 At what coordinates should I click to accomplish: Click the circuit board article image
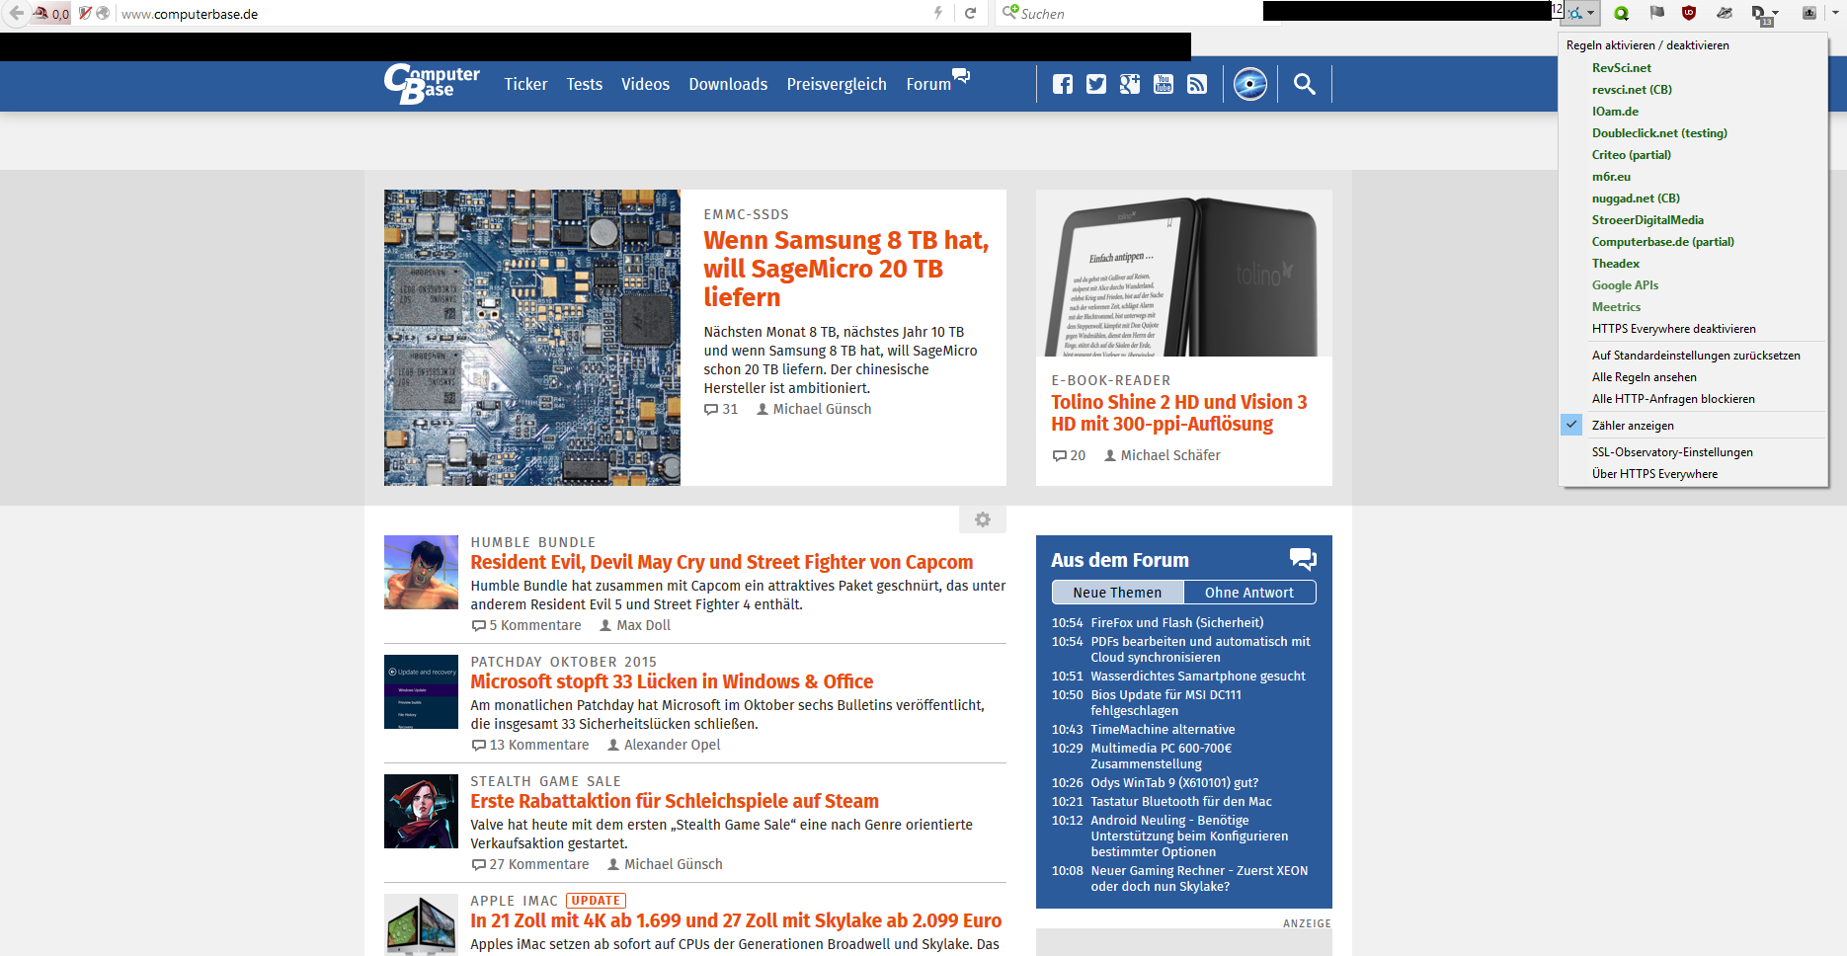pyautogui.click(x=532, y=338)
